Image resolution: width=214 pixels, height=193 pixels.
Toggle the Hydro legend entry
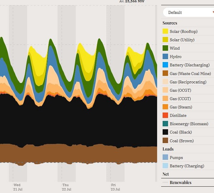[175, 57]
